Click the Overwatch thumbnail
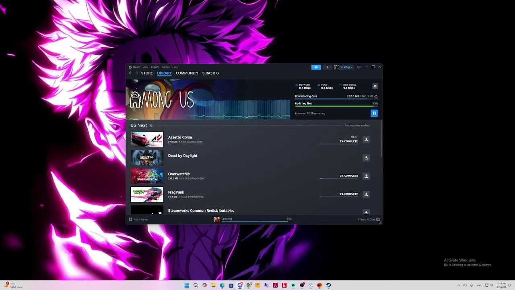515x290 pixels. [x=147, y=176]
